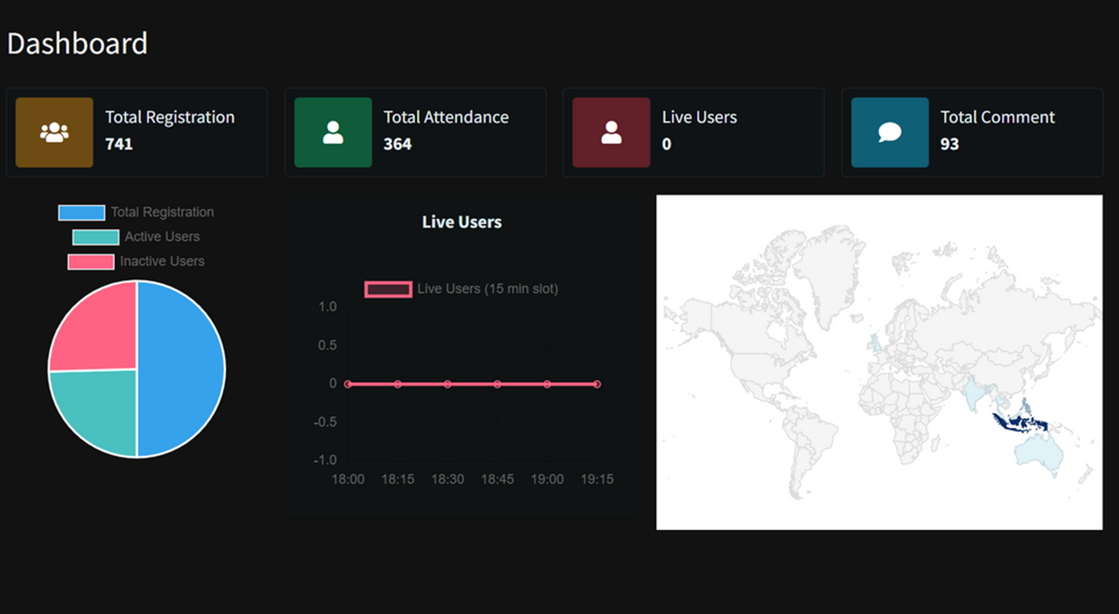Click the Total Registration stat card
Image resolution: width=1119 pixels, height=614 pixels.
137,132
